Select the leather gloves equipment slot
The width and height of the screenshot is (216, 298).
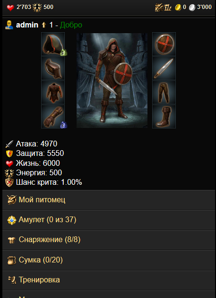click(53, 117)
